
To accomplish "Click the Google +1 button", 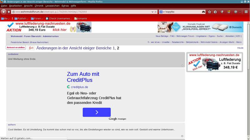I will [x=31, y=48].
